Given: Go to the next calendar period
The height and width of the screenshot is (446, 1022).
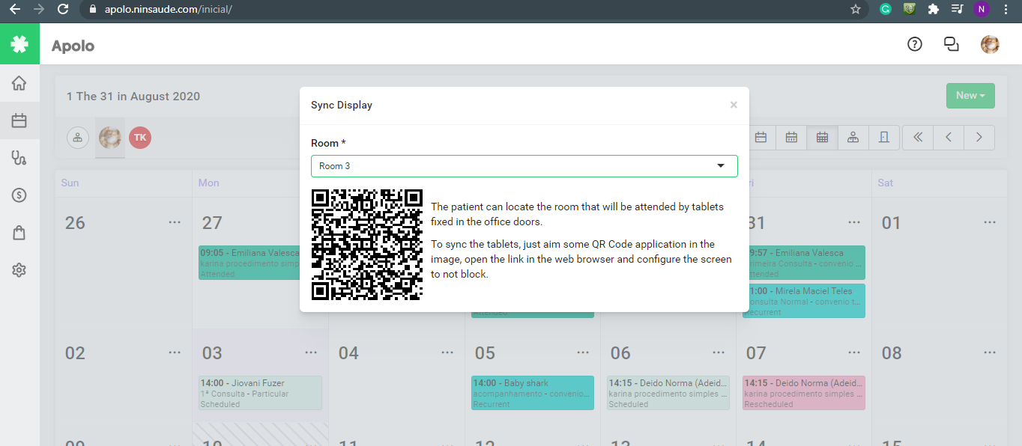Looking at the screenshot, I should (979, 137).
